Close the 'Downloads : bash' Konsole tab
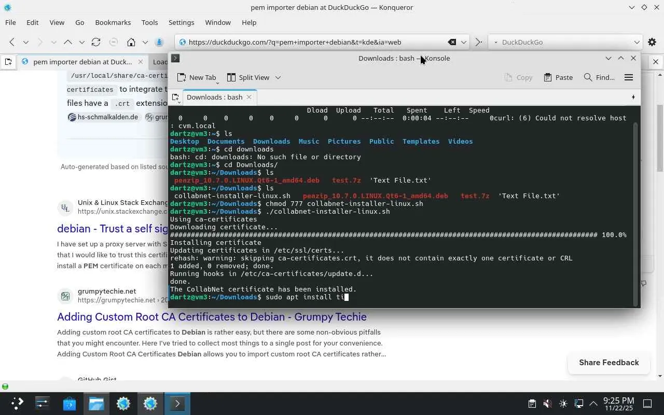 [x=249, y=97]
